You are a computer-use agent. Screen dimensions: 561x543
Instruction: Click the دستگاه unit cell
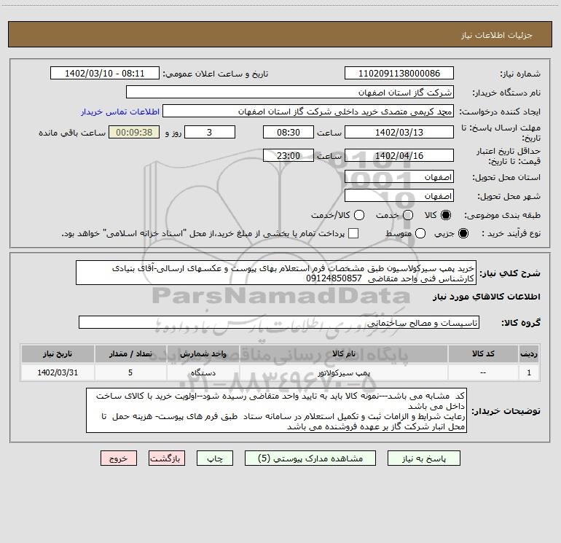coord(203,372)
